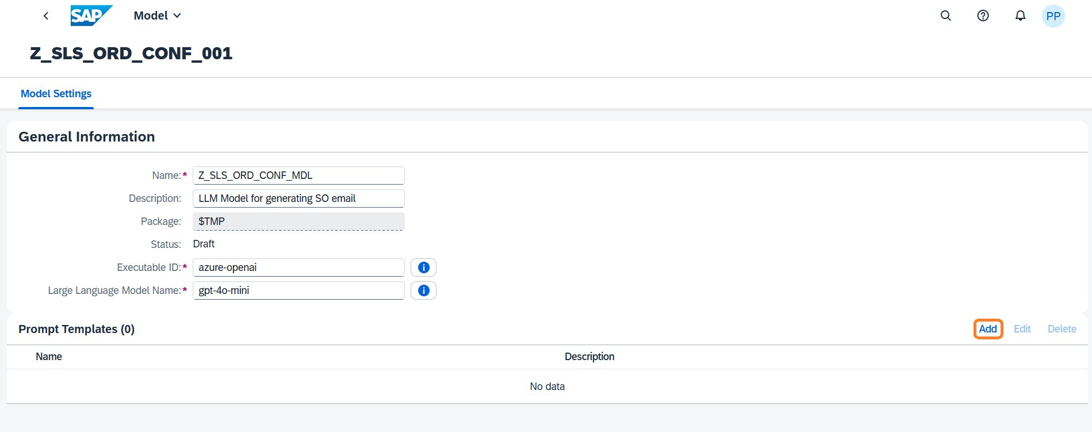Click the Executable ID input with azure-openai
Screen dimensions: 1092x432
tap(298, 267)
